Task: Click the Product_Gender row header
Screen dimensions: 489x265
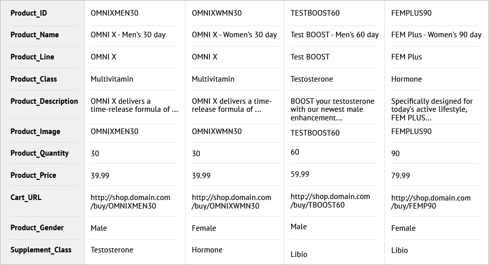Action: (37, 228)
